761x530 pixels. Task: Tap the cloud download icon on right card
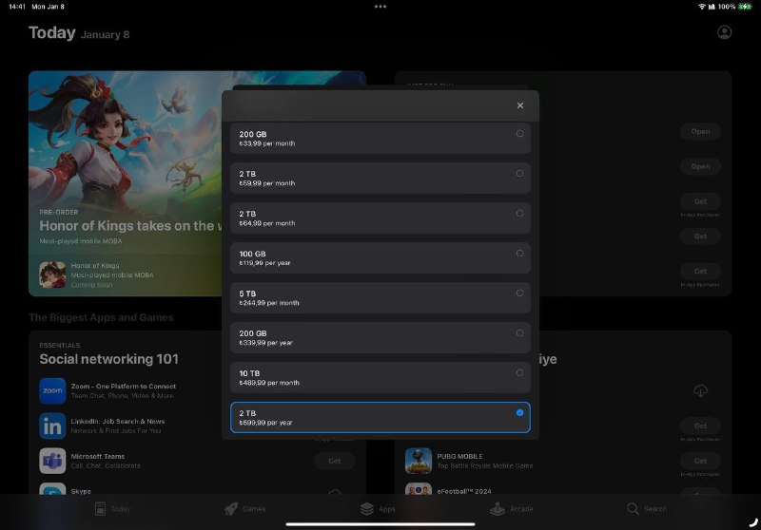click(x=700, y=390)
